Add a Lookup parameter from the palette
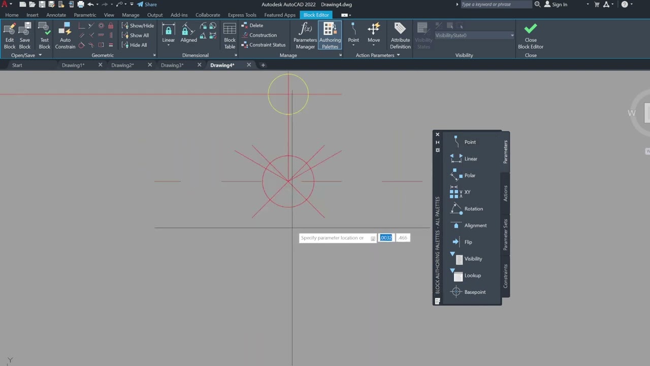 click(x=466, y=276)
